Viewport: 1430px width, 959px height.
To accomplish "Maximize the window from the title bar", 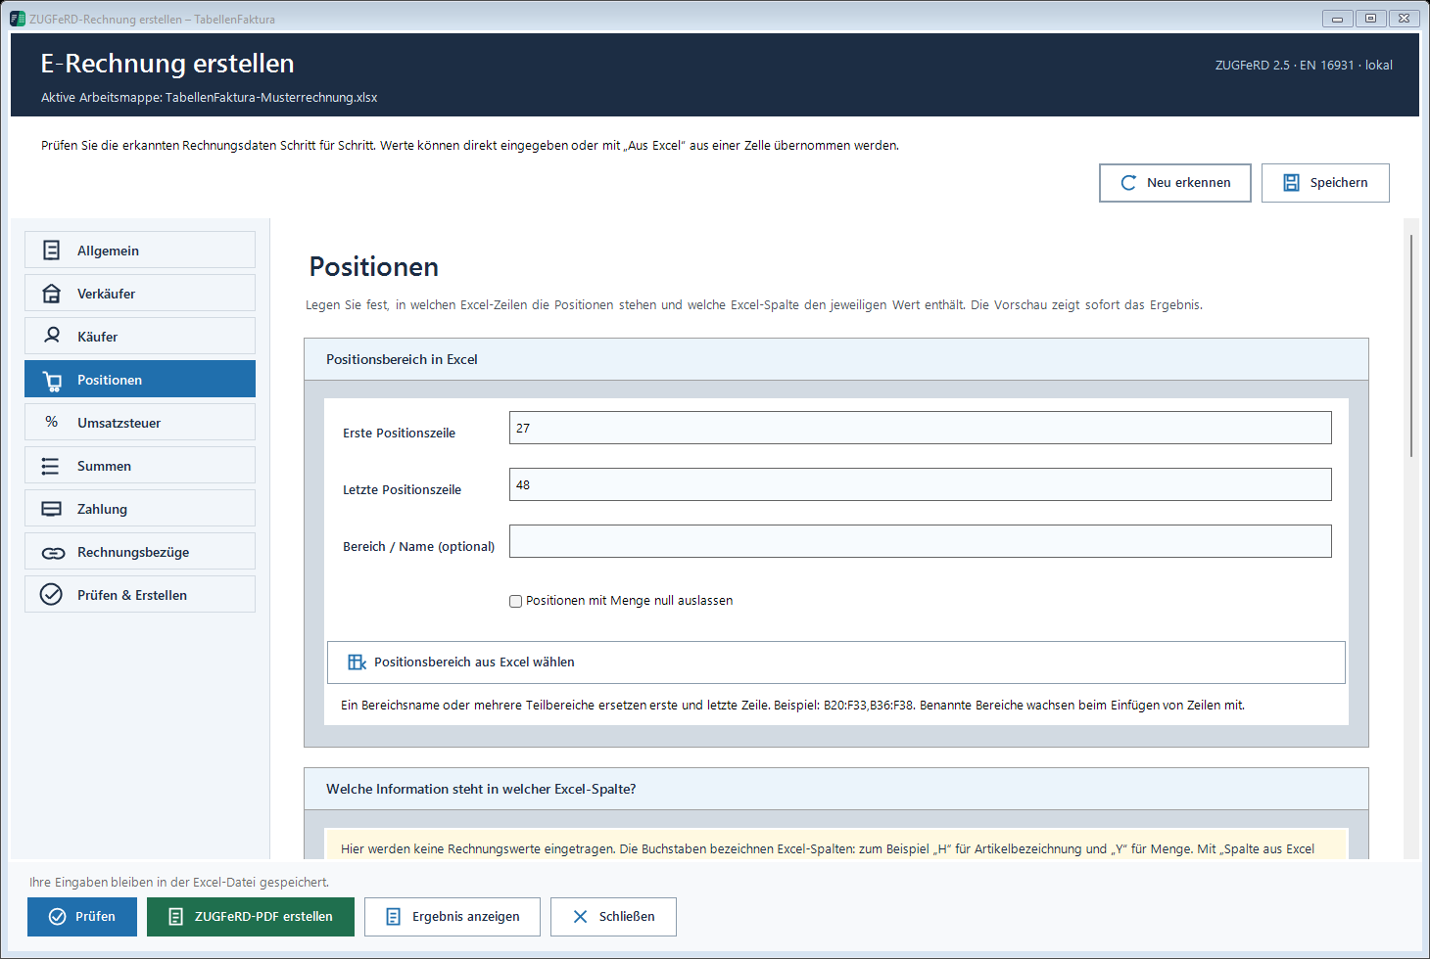I will (x=1370, y=19).
